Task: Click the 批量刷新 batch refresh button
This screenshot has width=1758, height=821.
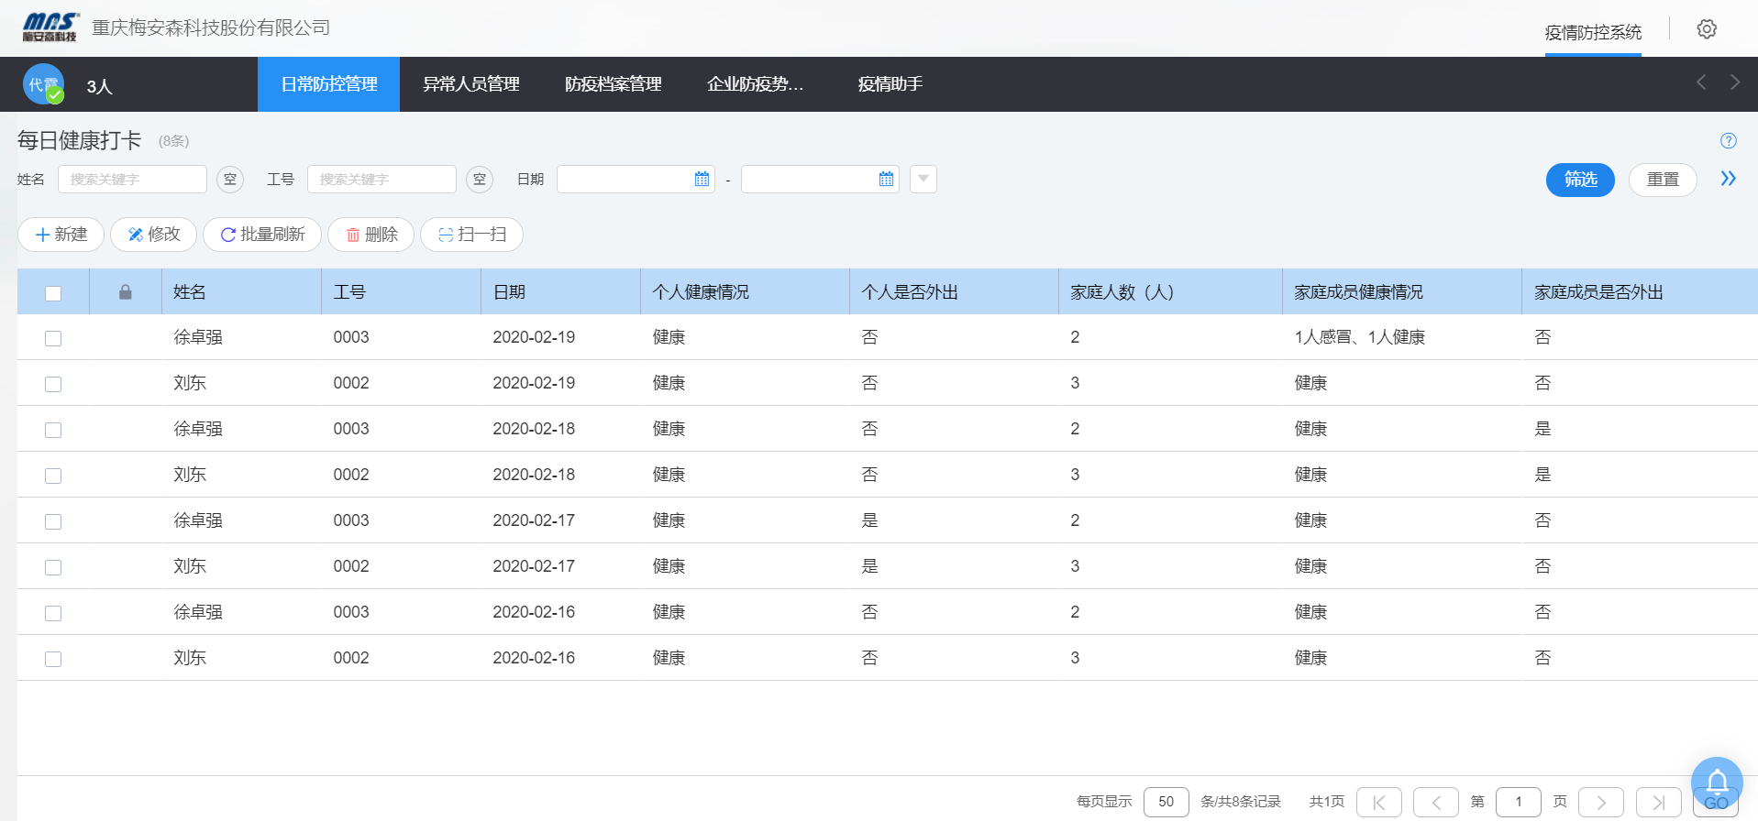Action: (262, 235)
